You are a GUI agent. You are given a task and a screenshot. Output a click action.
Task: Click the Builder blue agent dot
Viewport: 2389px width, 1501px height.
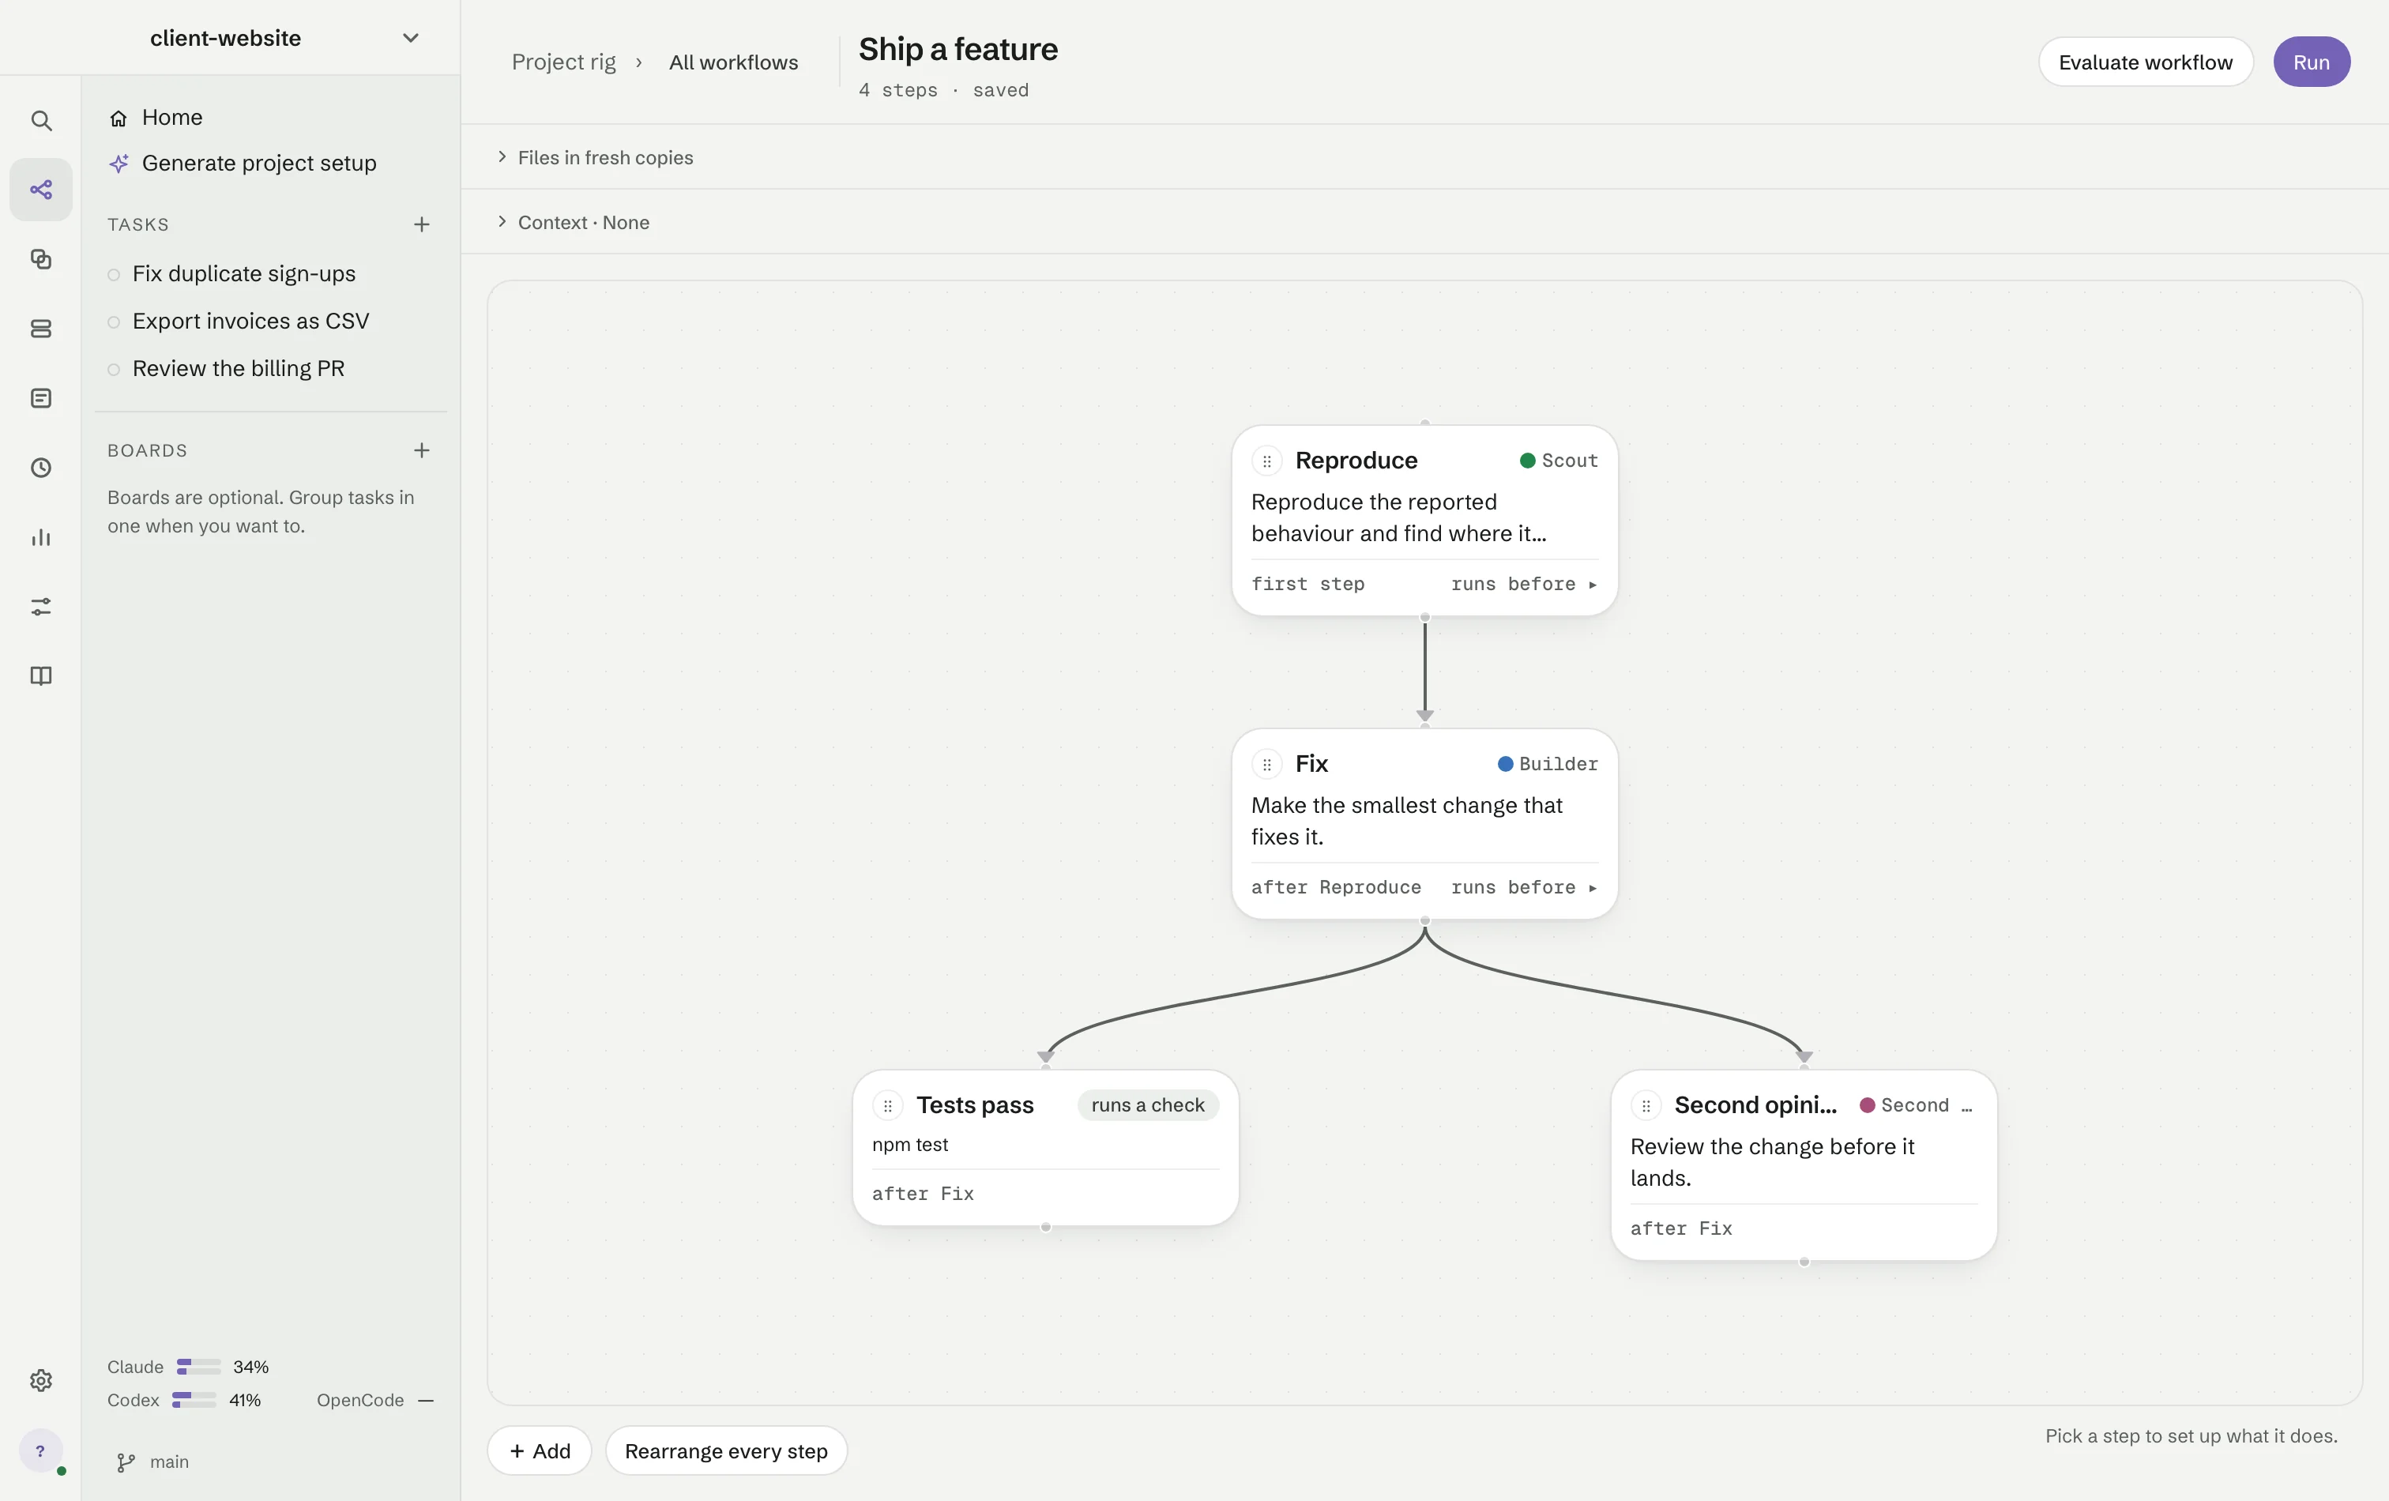coord(1505,764)
